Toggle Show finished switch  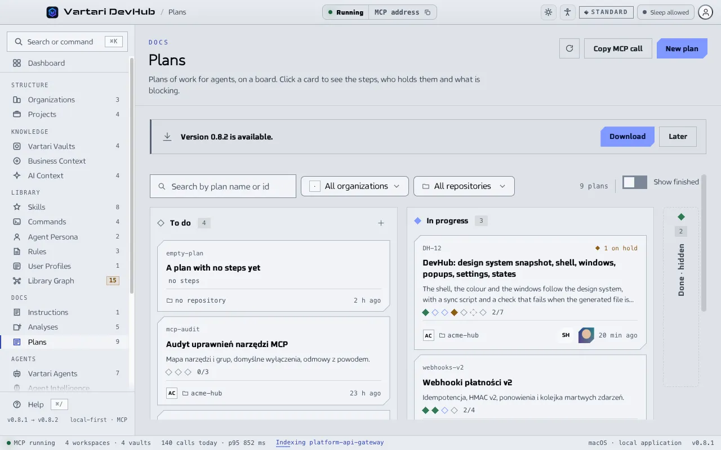coord(635,182)
